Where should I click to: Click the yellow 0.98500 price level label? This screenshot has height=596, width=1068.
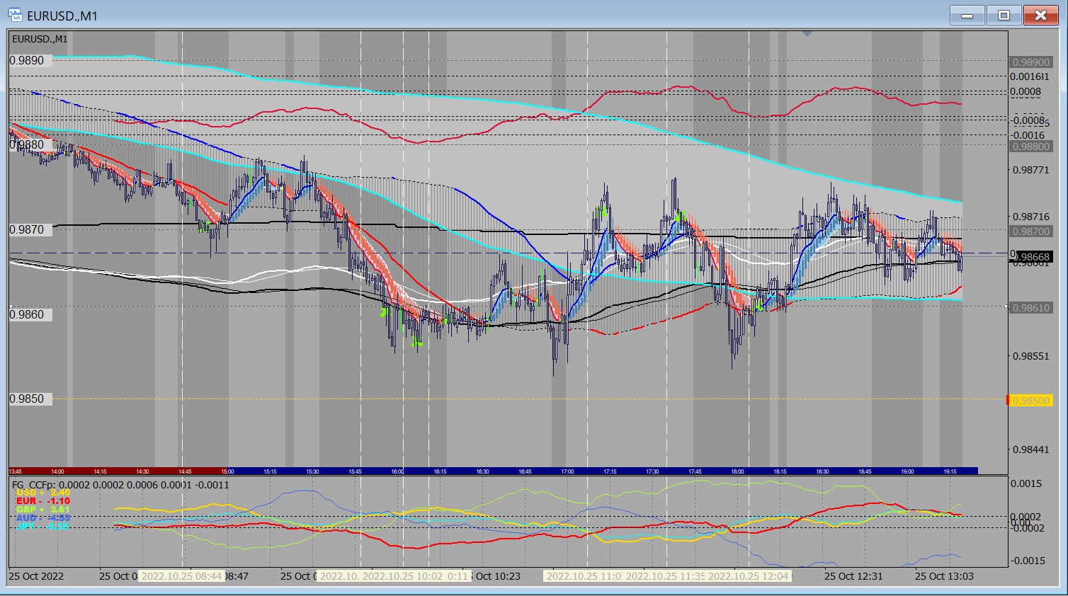tap(1031, 401)
